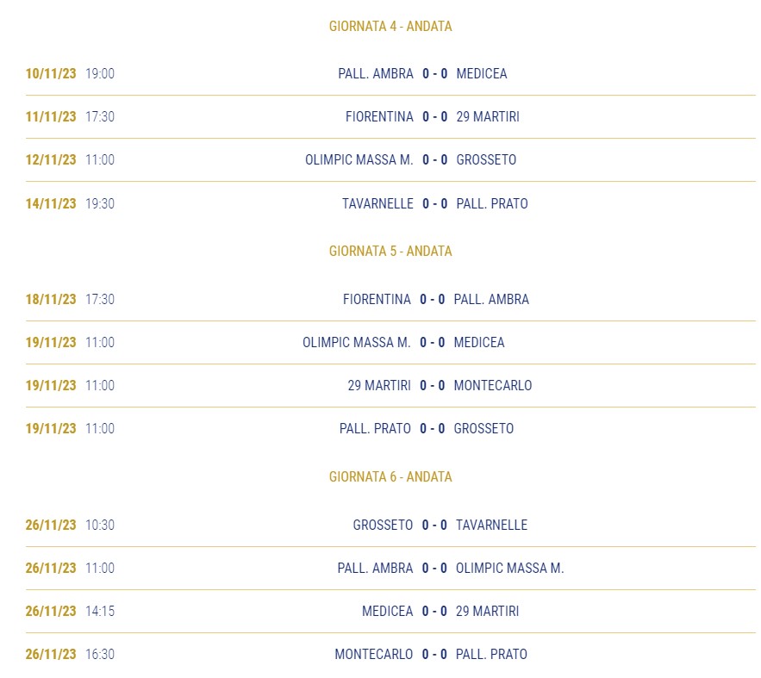The height and width of the screenshot is (678, 761).
Task: Select Grosseto in the 10:30 match on 26/11/23
Action: point(383,526)
